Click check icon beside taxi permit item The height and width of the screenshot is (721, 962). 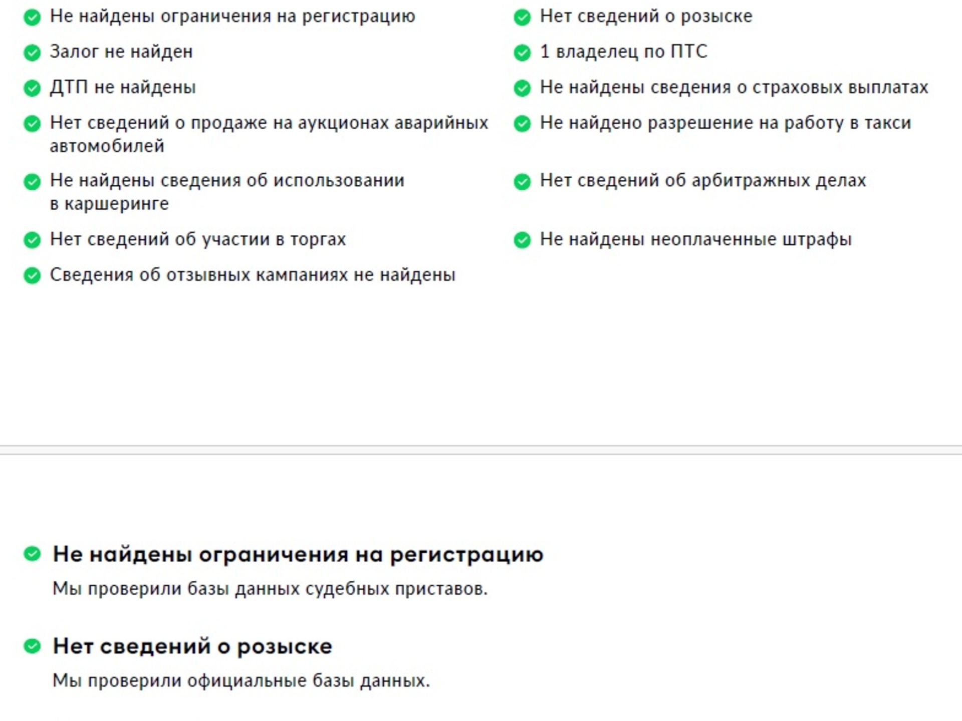click(x=522, y=124)
